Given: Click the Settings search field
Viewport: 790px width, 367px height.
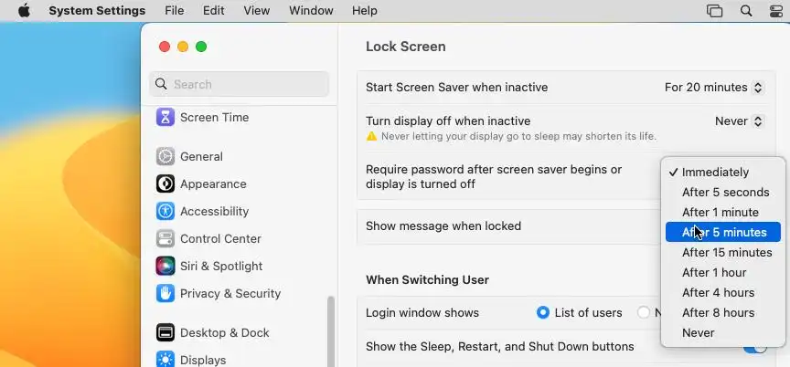Looking at the screenshot, I should click(240, 84).
